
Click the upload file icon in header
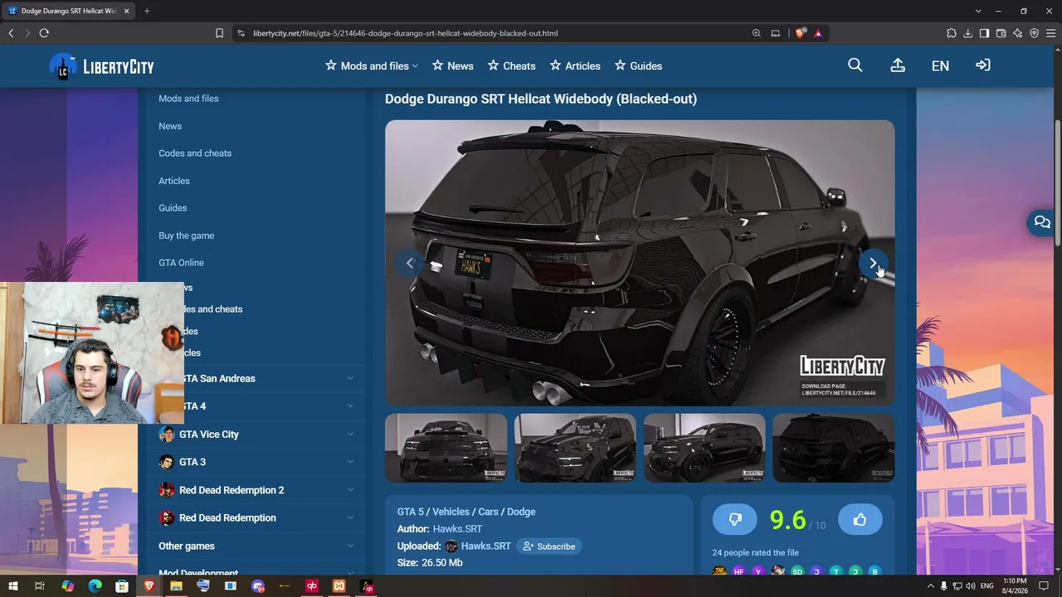(x=898, y=66)
